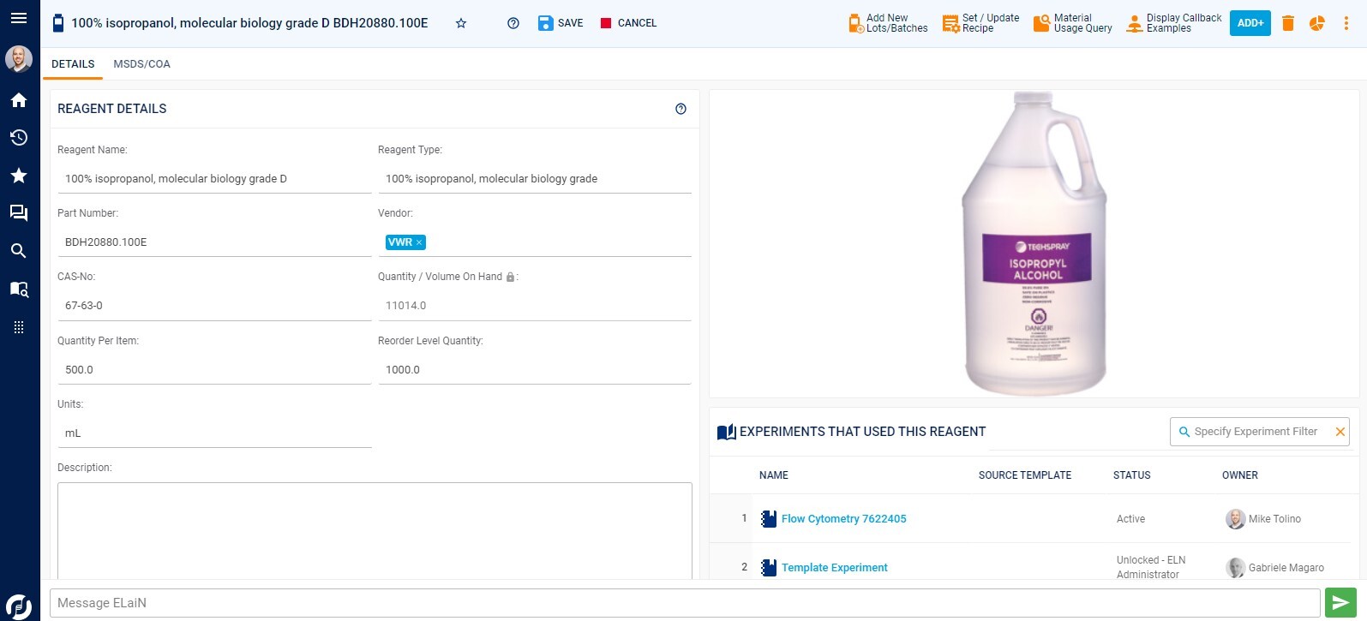Switch to the MSDS/COA tab
1367x621 pixels.
pos(142,64)
